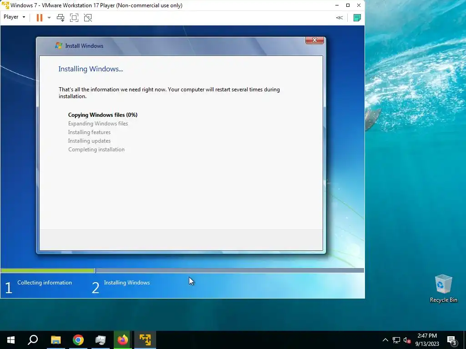
Task: Send Ctrl+Alt+Del to the VM
Action: click(61, 18)
